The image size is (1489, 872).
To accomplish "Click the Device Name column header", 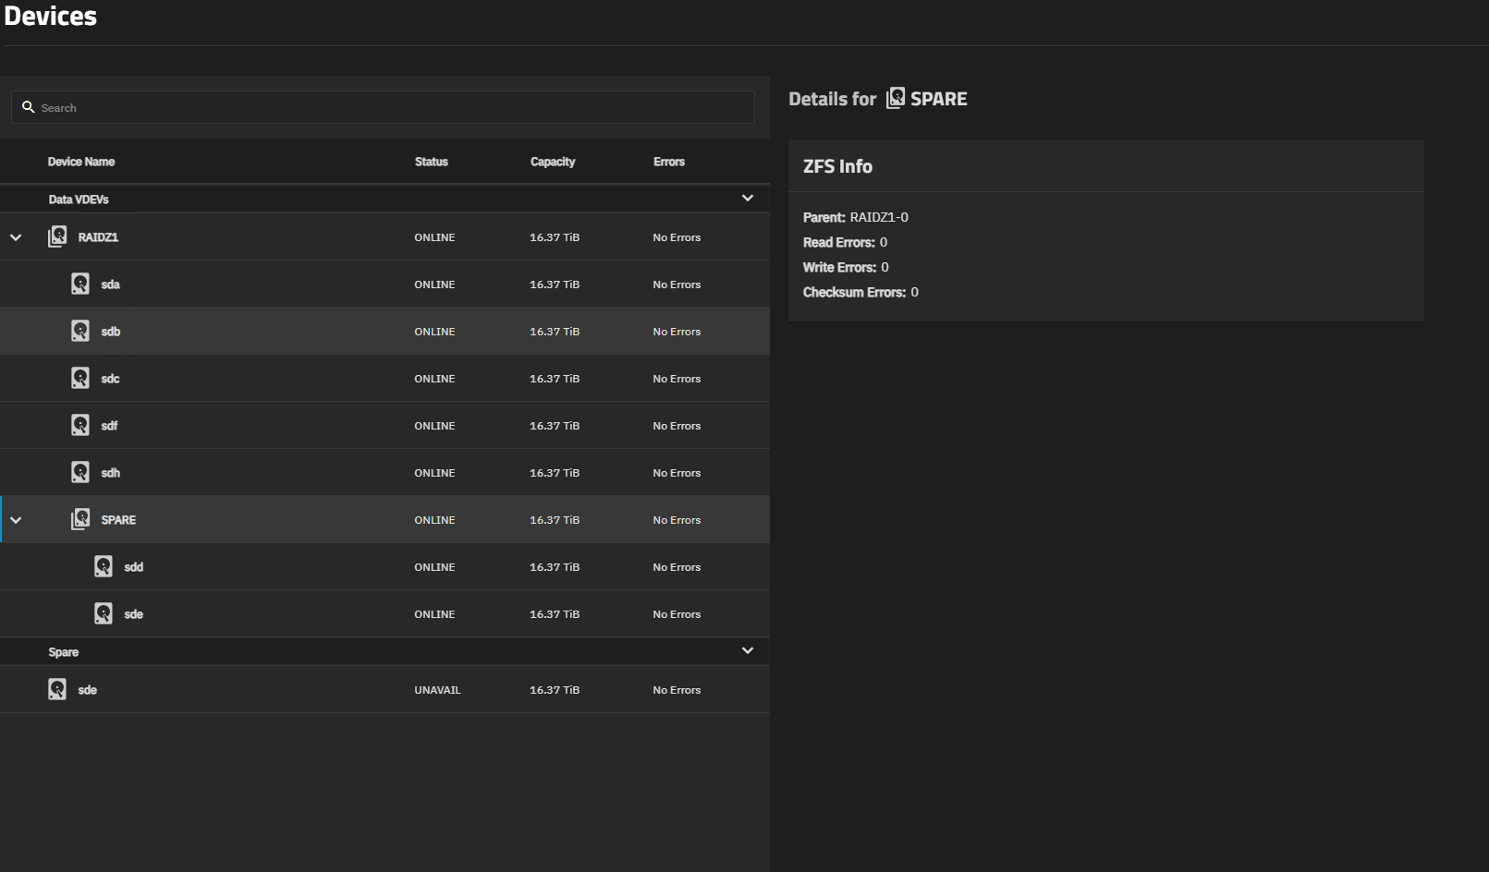I will (x=81, y=162).
